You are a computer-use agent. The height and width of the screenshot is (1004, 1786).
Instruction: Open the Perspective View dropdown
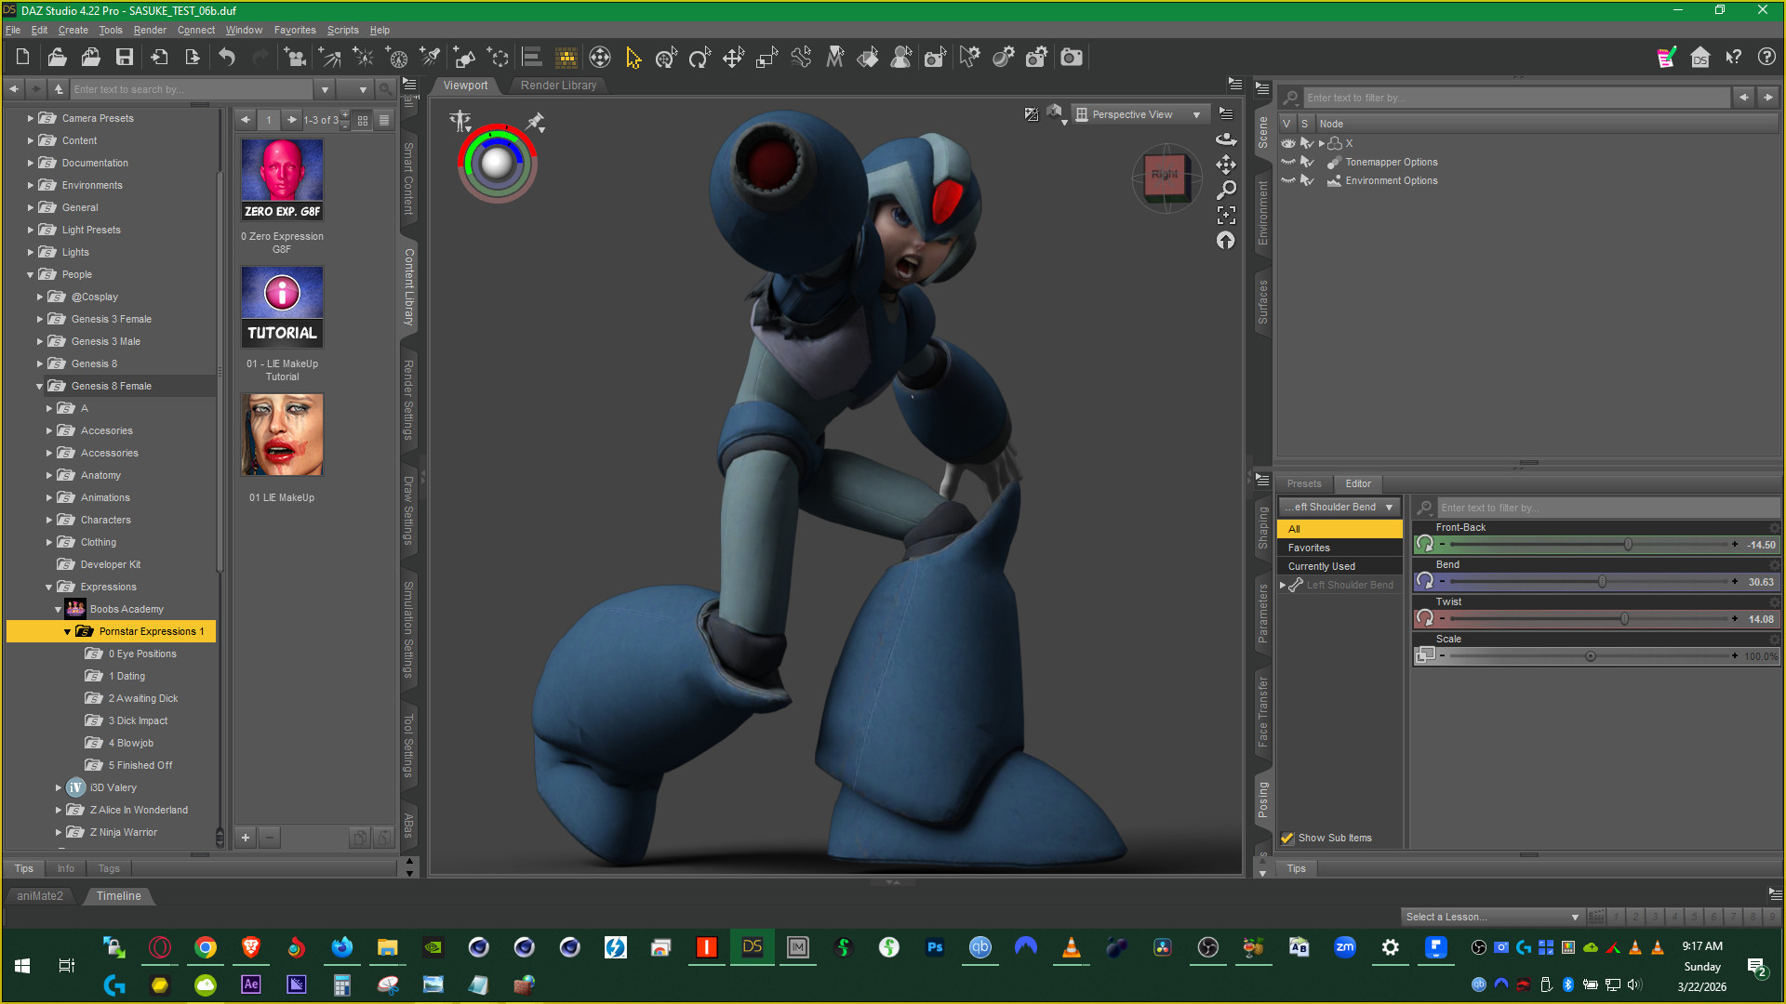(x=1139, y=114)
